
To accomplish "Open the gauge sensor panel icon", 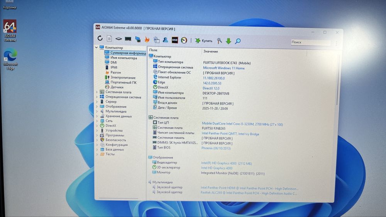I will pos(184,40).
